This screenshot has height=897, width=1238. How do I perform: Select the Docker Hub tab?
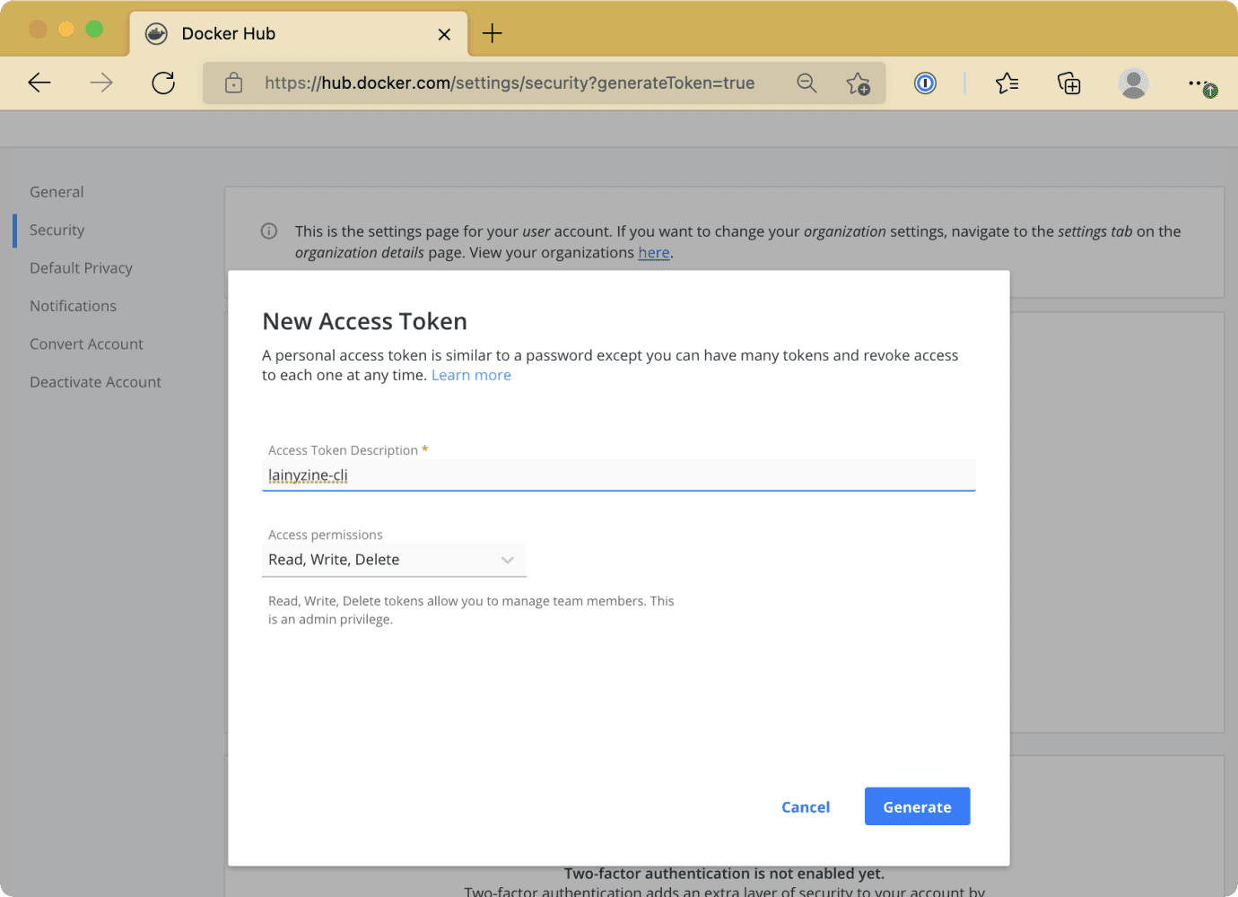click(299, 34)
